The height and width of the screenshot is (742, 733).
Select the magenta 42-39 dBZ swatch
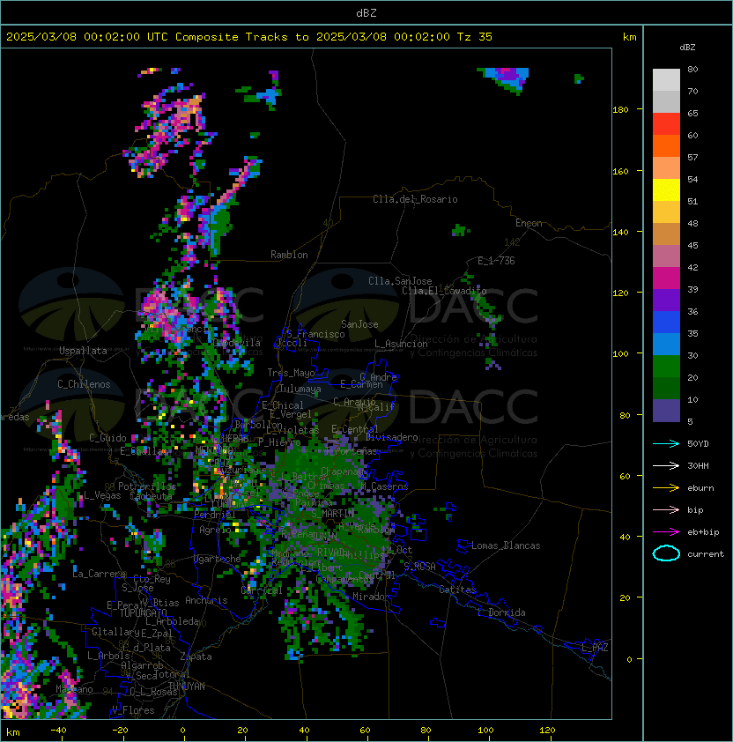(x=666, y=278)
